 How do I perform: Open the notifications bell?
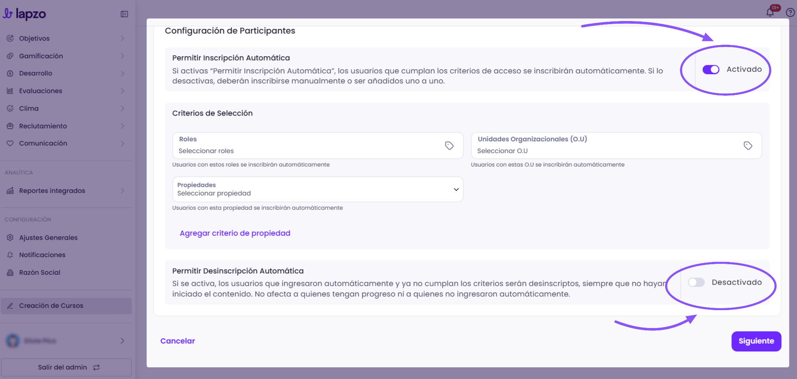tap(770, 12)
